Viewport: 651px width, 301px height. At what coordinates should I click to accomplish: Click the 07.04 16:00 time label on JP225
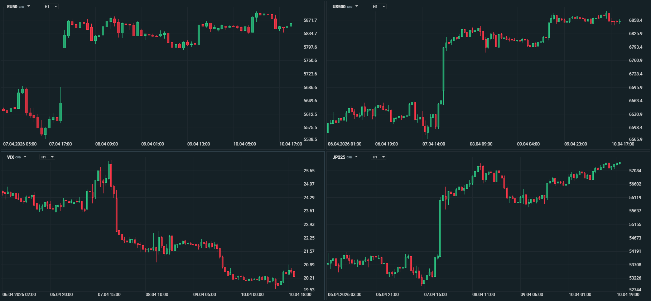(x=435, y=295)
